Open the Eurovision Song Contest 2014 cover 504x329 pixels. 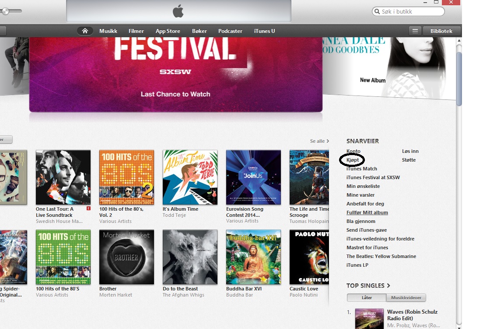tap(253, 177)
